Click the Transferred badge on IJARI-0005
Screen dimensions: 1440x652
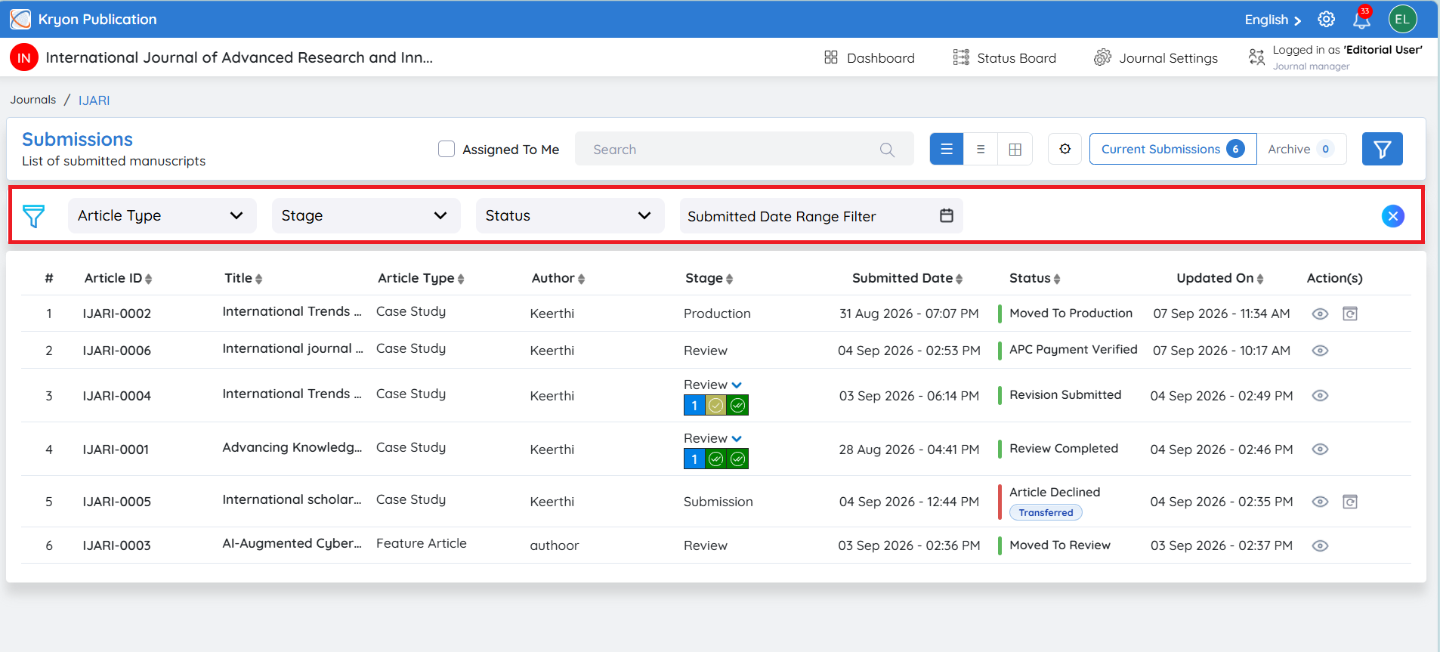(1046, 512)
